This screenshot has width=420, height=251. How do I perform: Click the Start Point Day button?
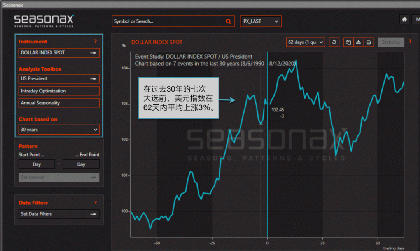(37, 164)
